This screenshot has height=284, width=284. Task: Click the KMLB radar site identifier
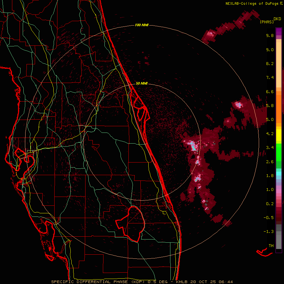click(182, 282)
